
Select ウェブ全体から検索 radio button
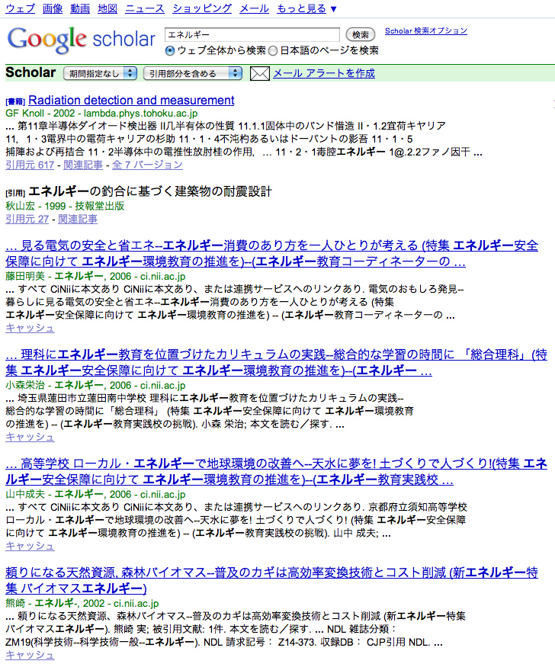click(170, 51)
